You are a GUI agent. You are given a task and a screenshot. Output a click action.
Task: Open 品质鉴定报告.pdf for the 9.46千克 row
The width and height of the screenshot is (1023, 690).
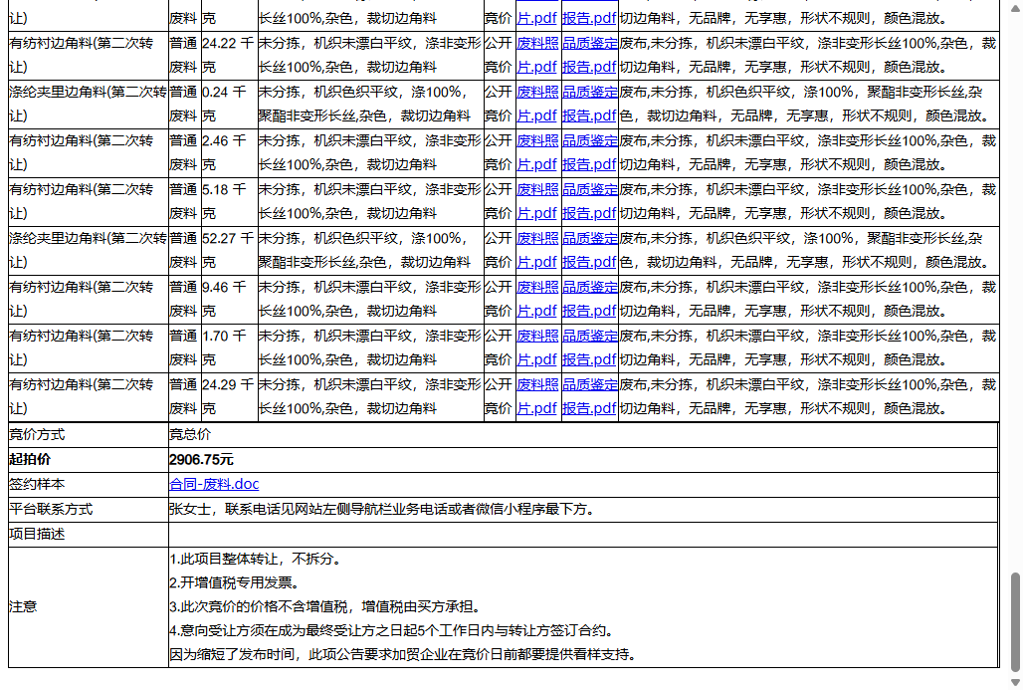589,299
